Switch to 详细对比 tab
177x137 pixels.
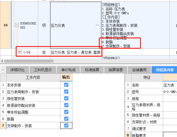pos(17,70)
